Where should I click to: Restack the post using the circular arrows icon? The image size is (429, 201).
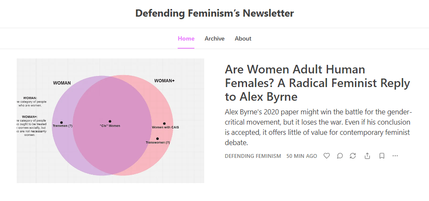pos(353,156)
